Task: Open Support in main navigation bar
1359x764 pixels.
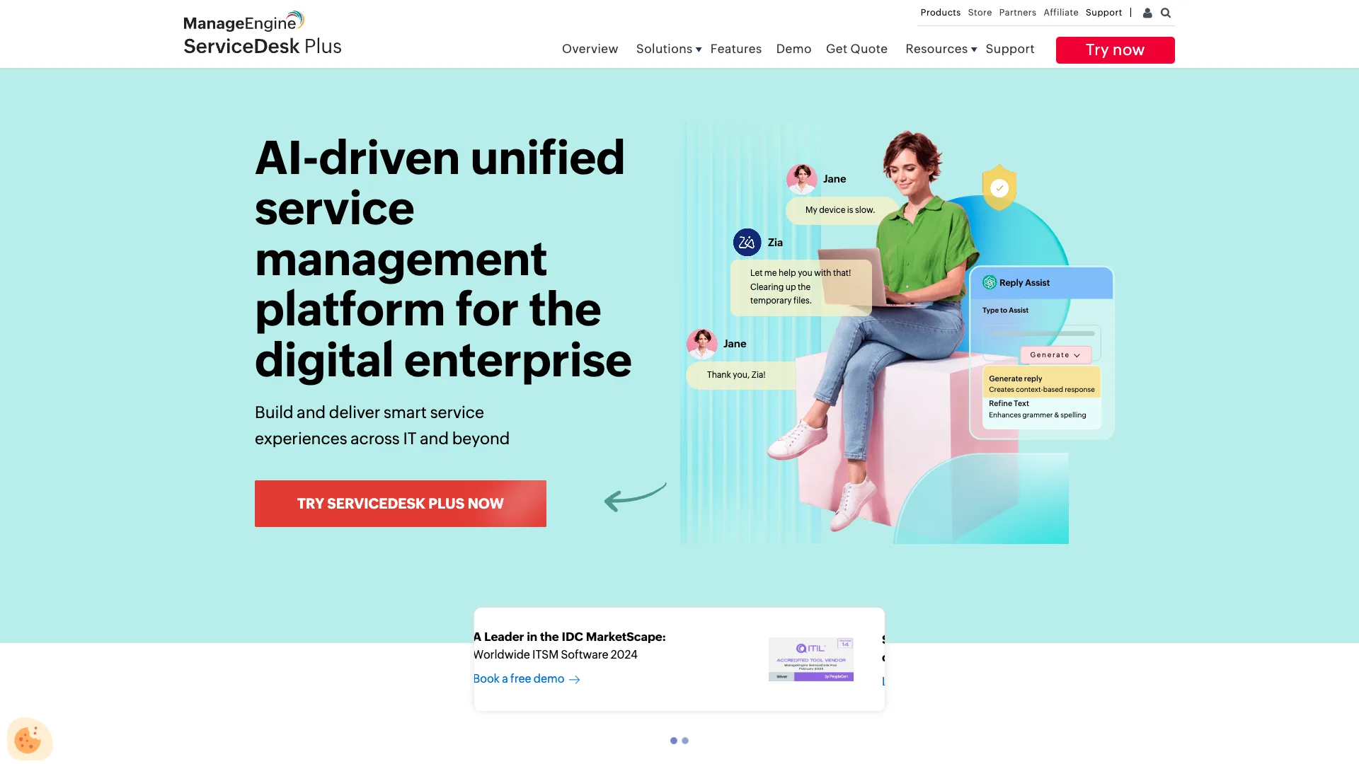Action: point(1009,49)
